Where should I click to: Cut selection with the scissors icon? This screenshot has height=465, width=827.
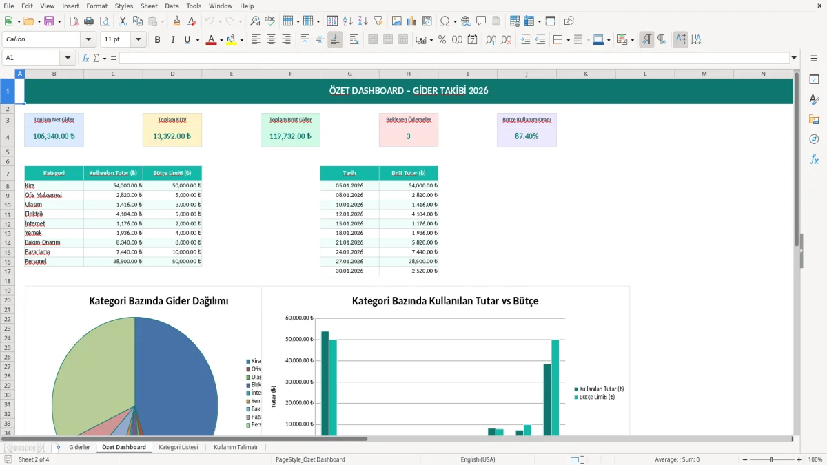(x=123, y=21)
